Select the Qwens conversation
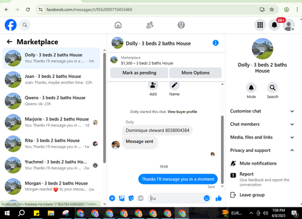The image size is (302, 219). click(51, 101)
